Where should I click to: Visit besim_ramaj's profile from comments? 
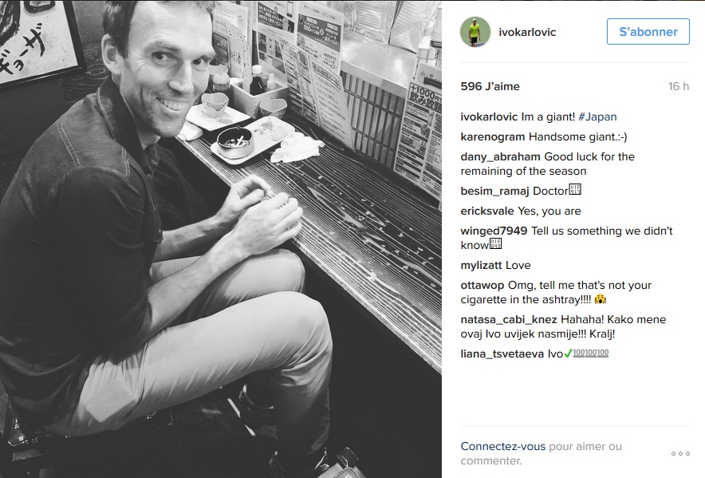tap(494, 191)
